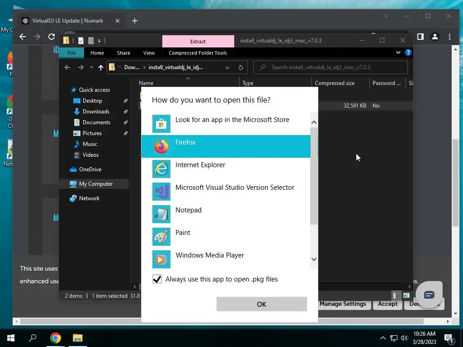The image size is (463, 347).
Task: Open Chrome three-dot menu
Action: (449, 37)
